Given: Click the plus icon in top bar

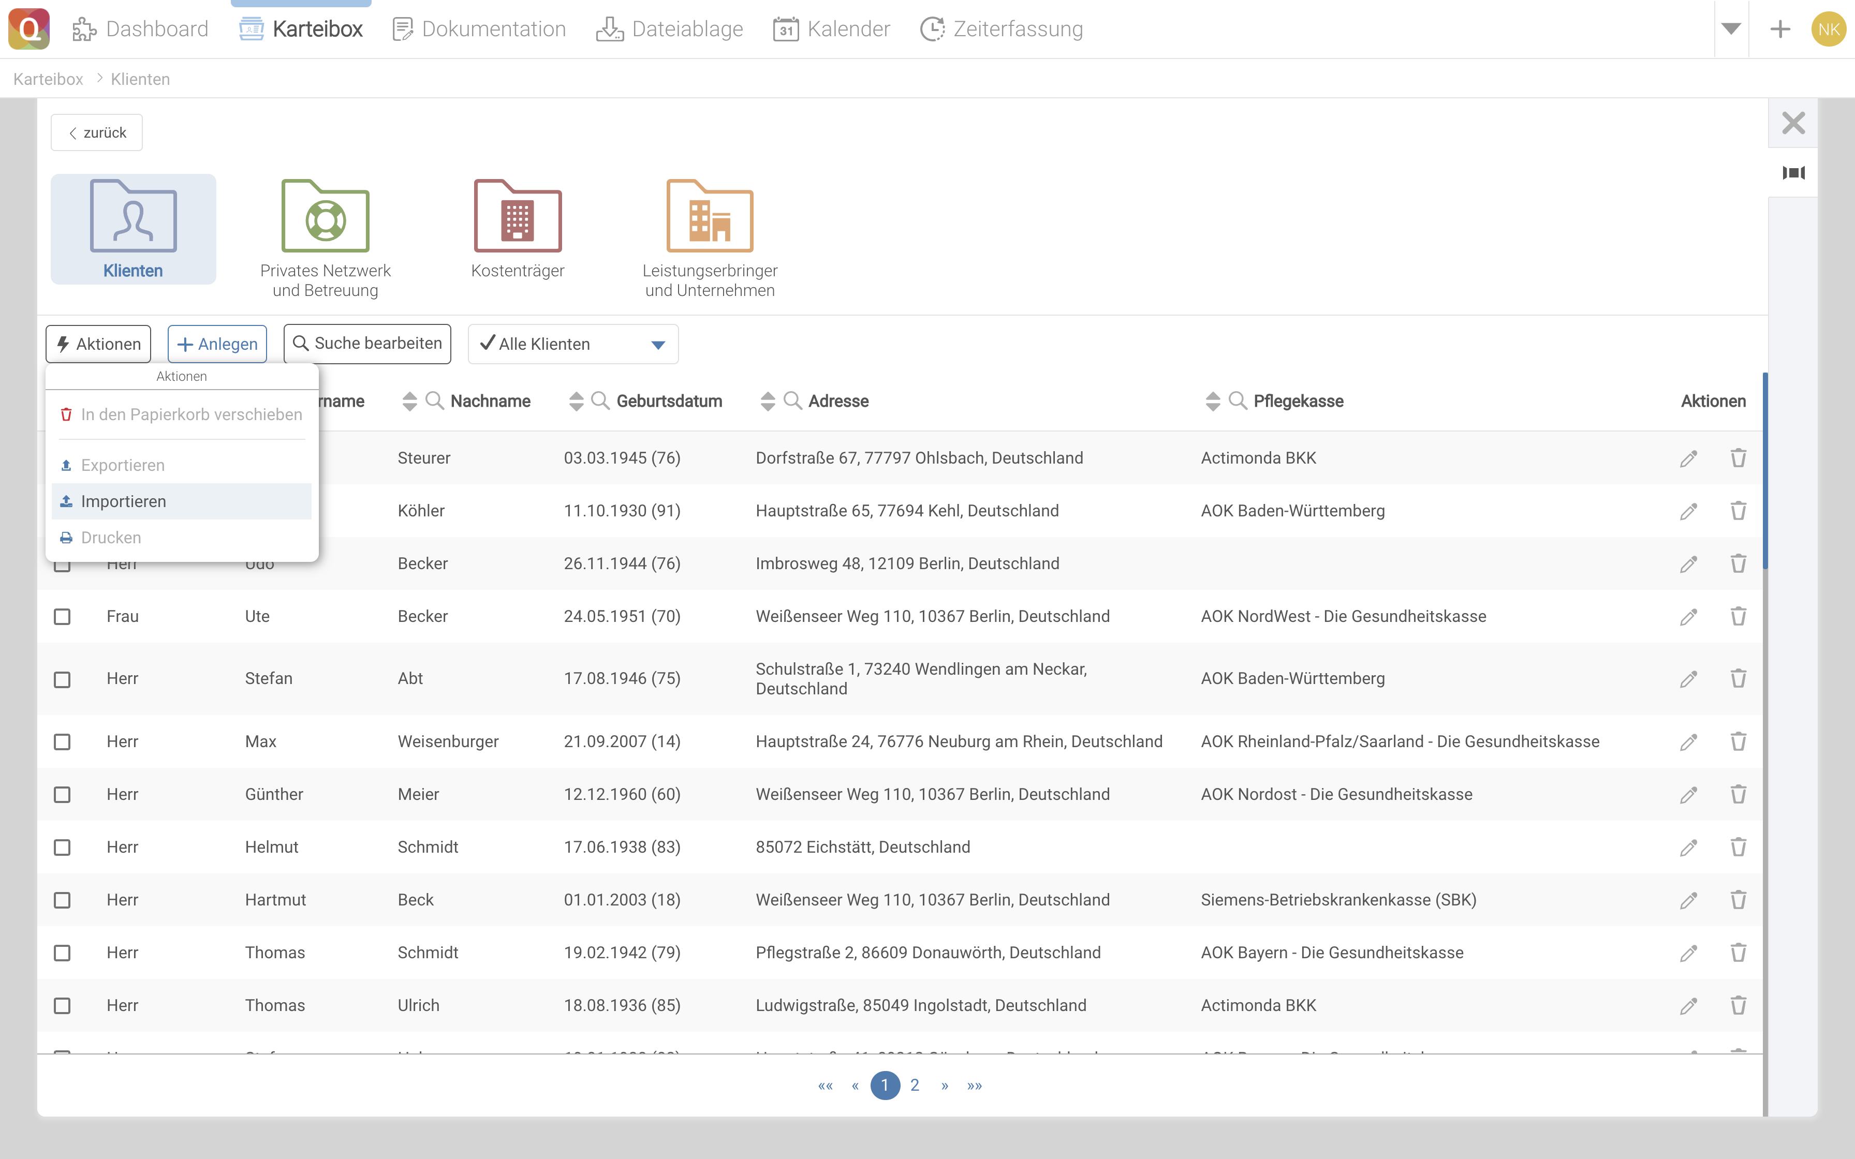Looking at the screenshot, I should tap(1780, 29).
